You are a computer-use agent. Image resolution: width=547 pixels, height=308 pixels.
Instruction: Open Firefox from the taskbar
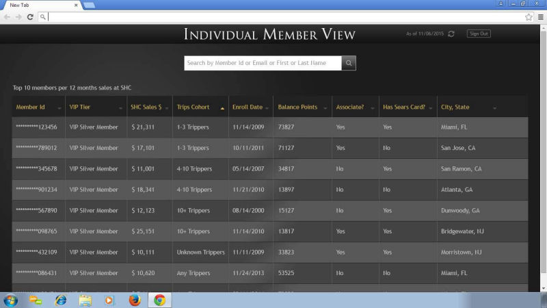pyautogui.click(x=135, y=300)
